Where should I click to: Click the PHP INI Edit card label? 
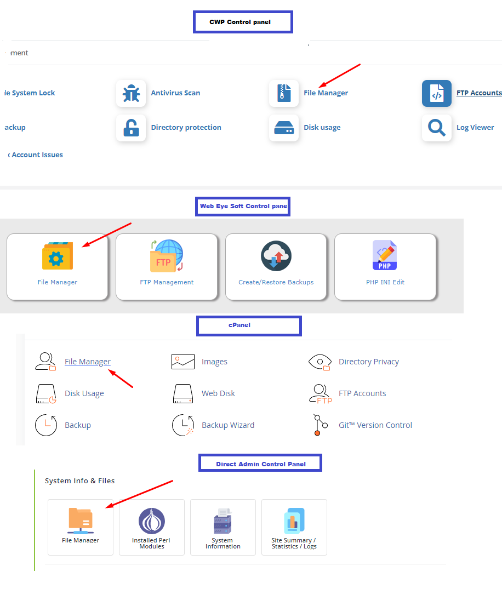pos(385,282)
